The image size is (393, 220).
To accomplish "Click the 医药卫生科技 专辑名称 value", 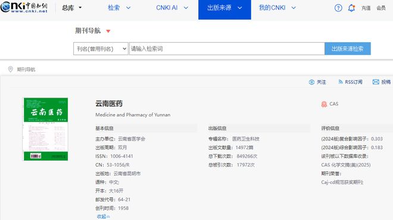I will point(246,139).
